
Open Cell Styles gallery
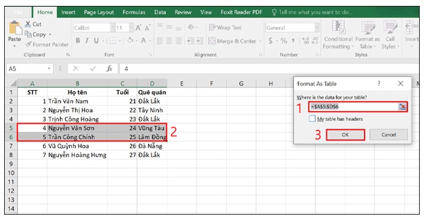pyautogui.click(x=390, y=35)
